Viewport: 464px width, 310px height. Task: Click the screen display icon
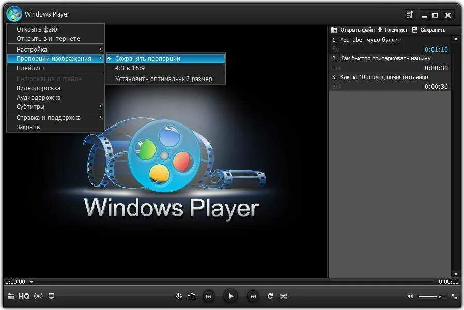(51, 296)
